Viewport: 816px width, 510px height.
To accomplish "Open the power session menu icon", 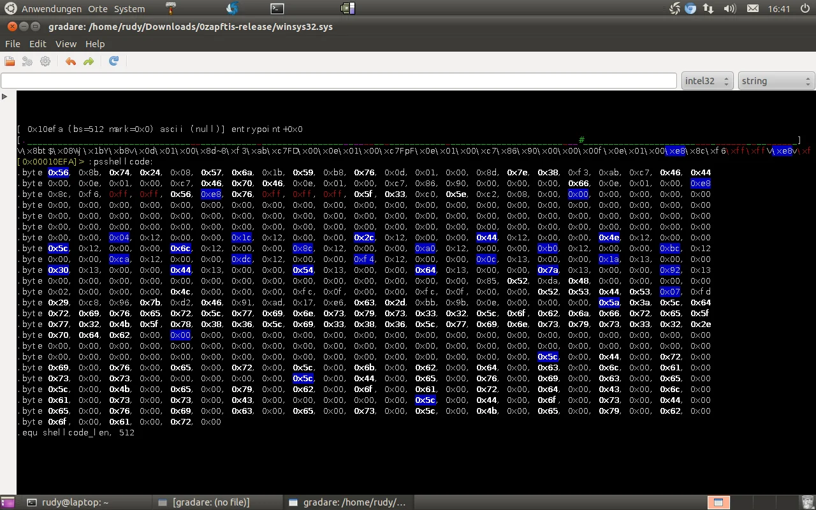I will (805, 9).
